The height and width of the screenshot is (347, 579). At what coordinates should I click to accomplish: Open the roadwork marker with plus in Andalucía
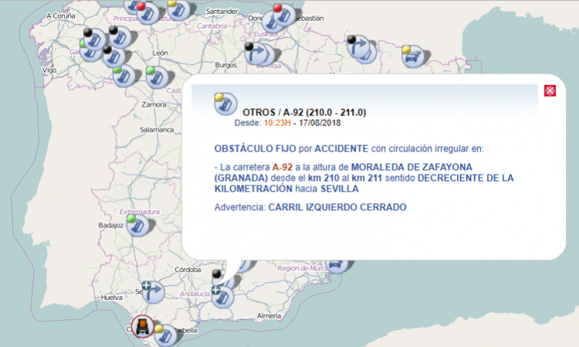tap(224, 296)
